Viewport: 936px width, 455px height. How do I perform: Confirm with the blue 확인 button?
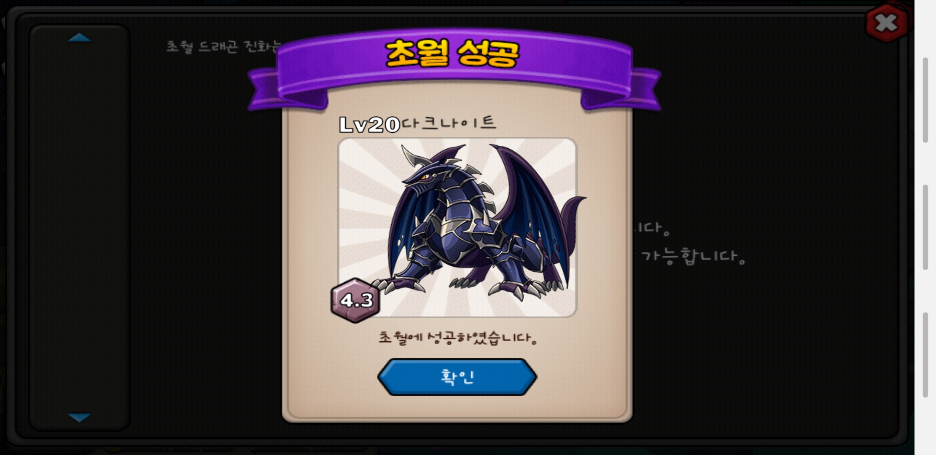pos(457,377)
